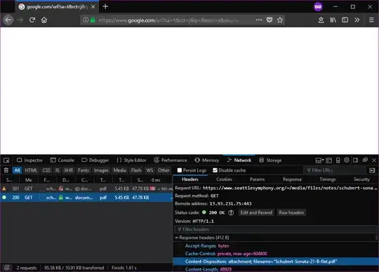Open the Params details tab
The image size is (379, 272).
click(257, 179)
